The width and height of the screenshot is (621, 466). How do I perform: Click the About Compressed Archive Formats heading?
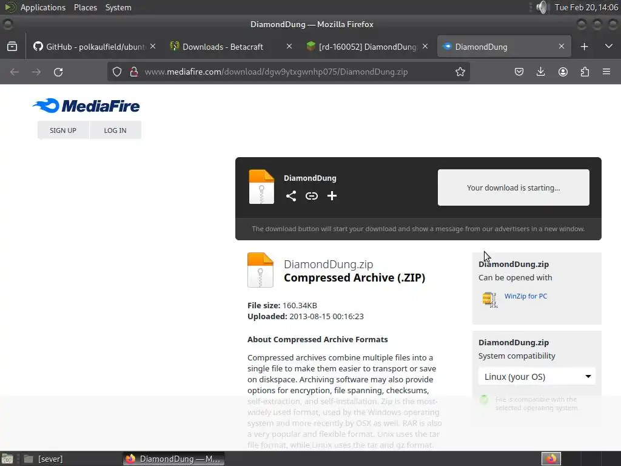[x=317, y=339]
